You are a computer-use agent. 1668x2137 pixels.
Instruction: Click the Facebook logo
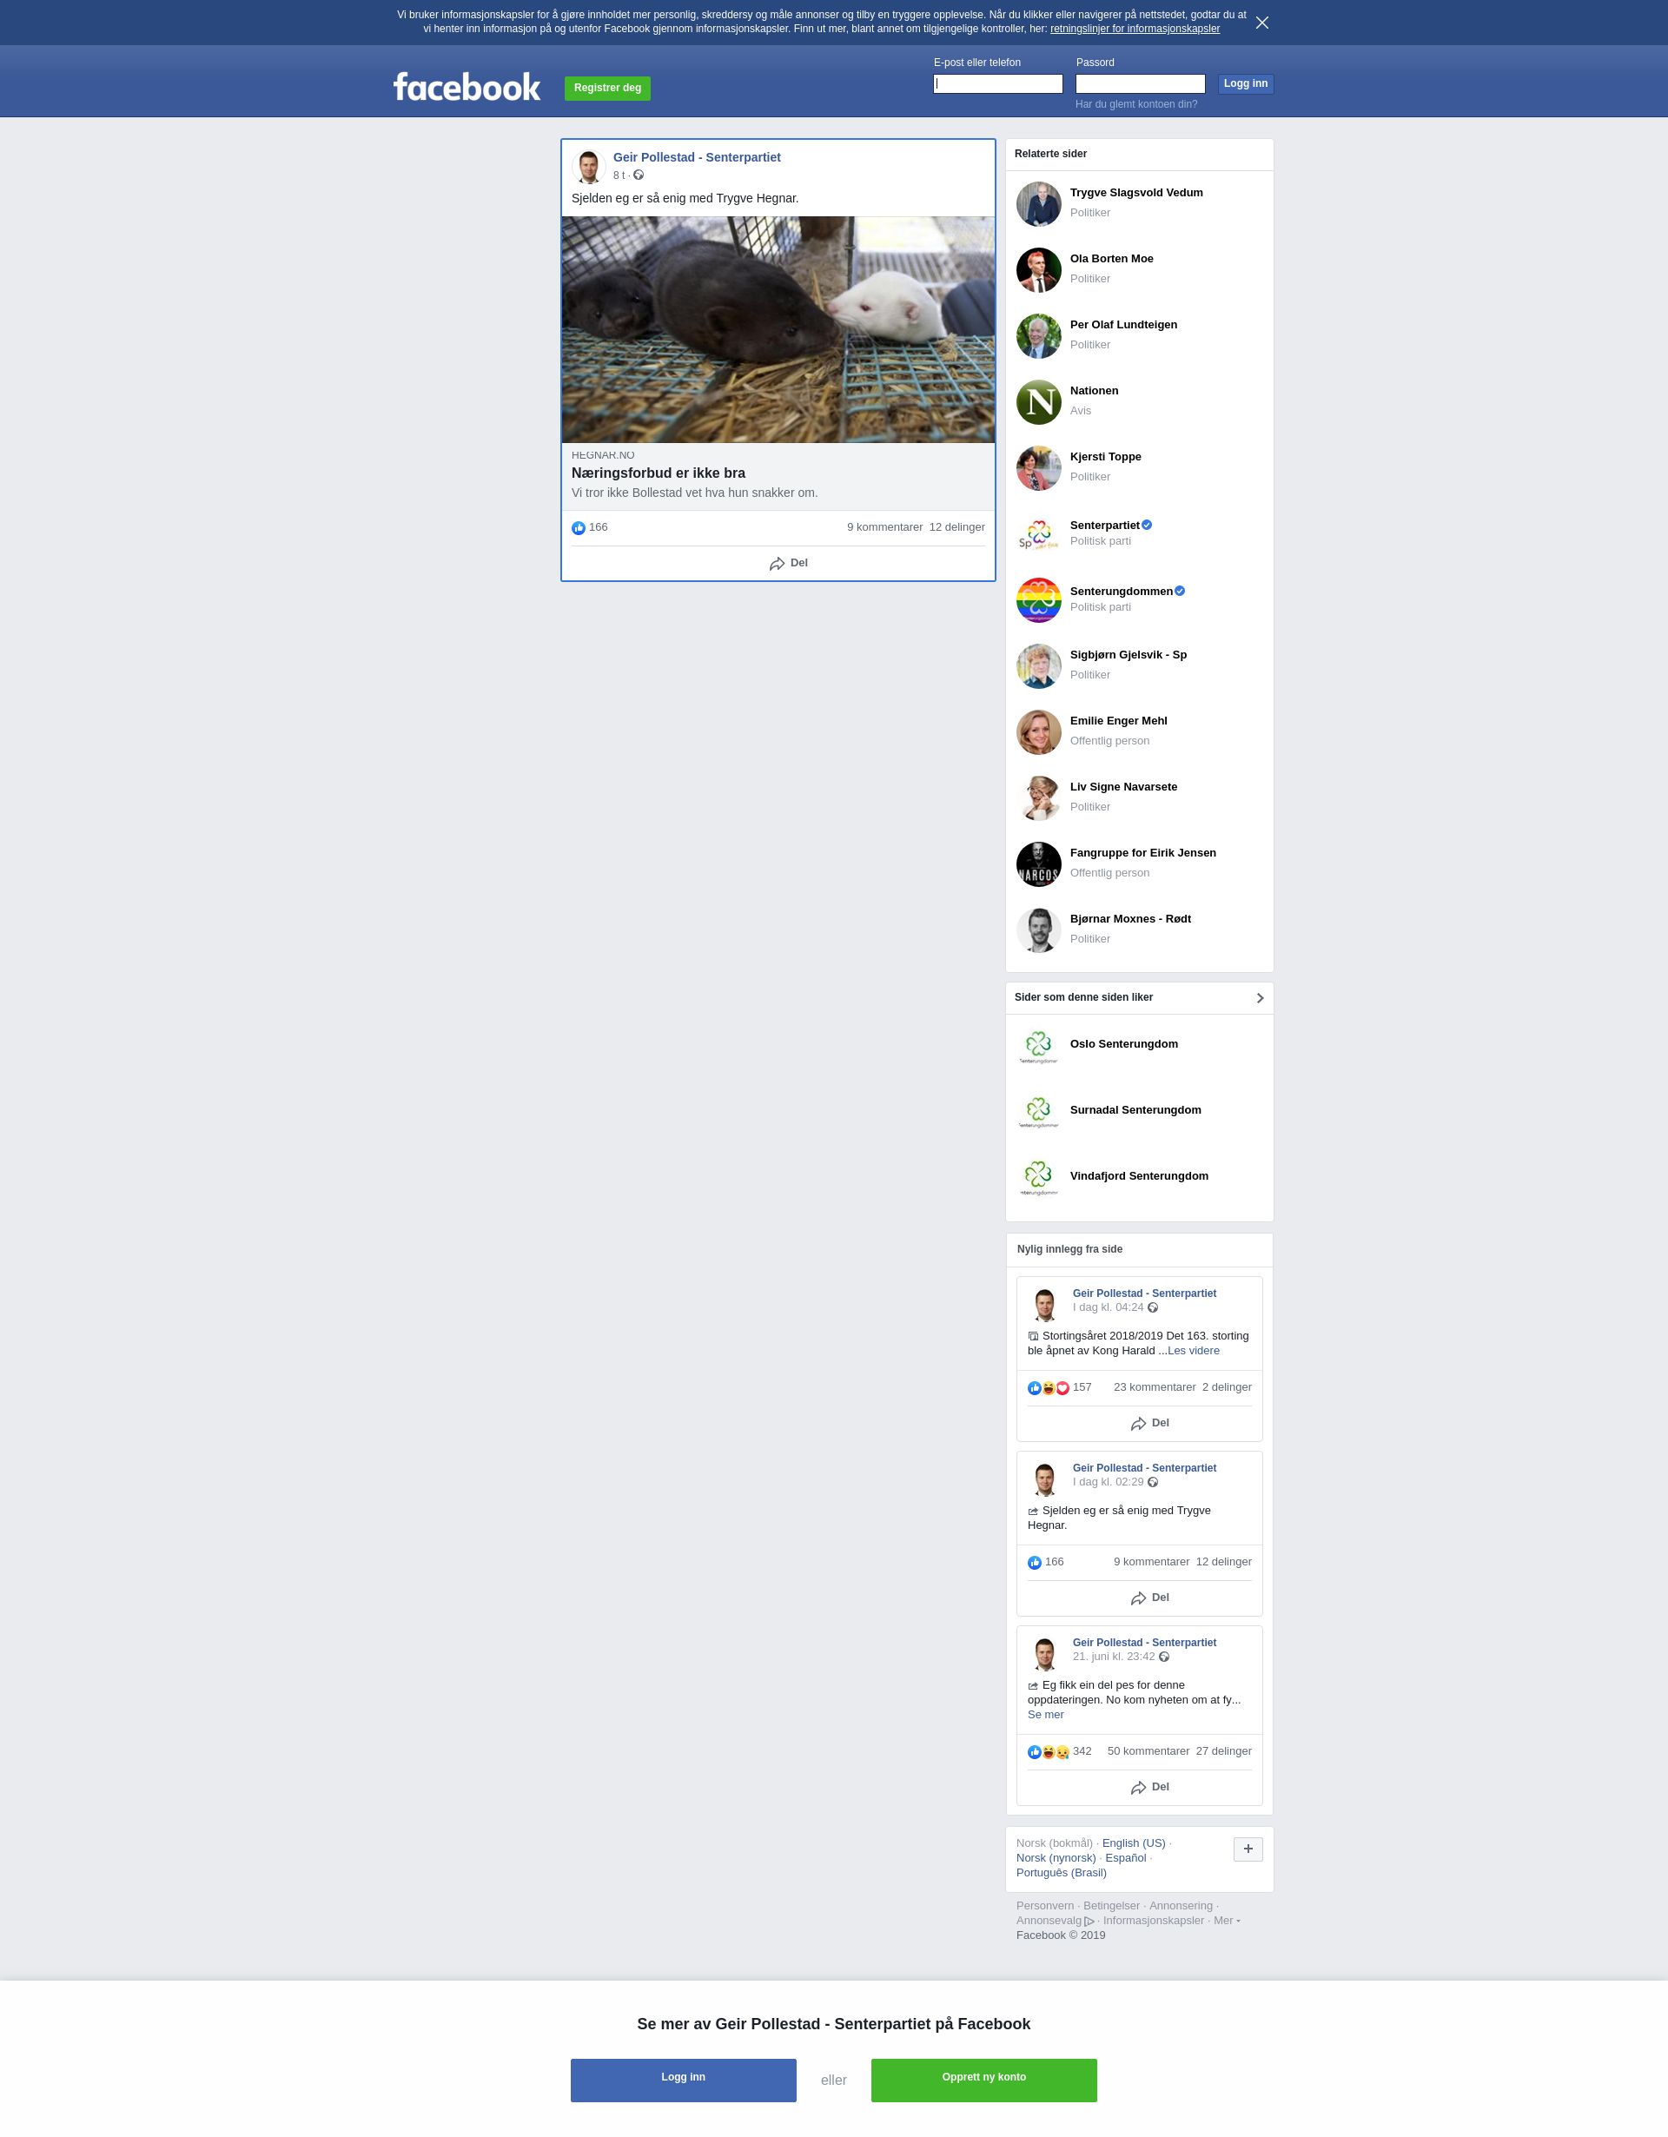(x=467, y=87)
